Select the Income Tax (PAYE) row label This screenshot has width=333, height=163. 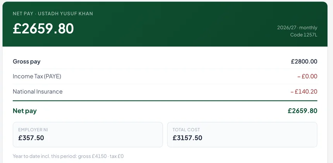tap(37, 76)
